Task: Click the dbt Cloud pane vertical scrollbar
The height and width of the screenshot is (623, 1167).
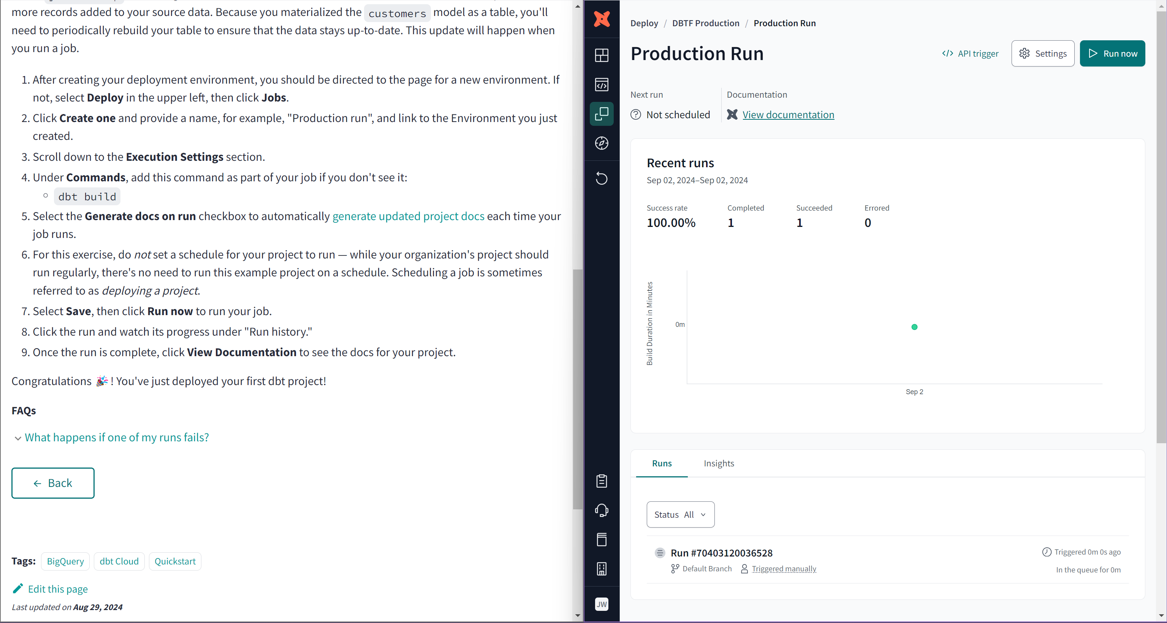Action: [1161, 227]
